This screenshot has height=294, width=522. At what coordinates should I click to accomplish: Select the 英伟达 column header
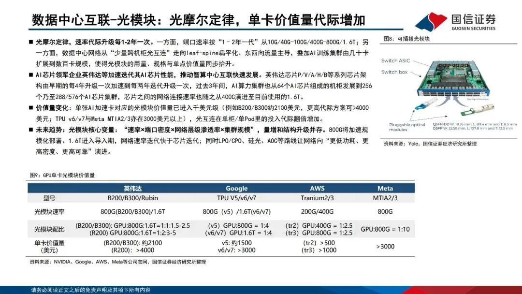(132, 188)
